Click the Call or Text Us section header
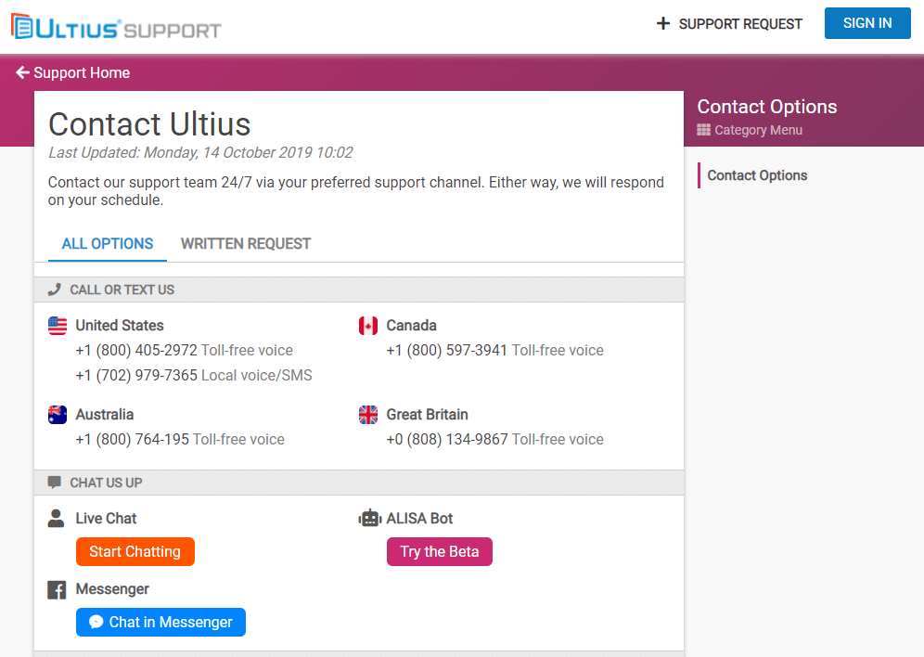924x657 pixels. click(x=359, y=290)
